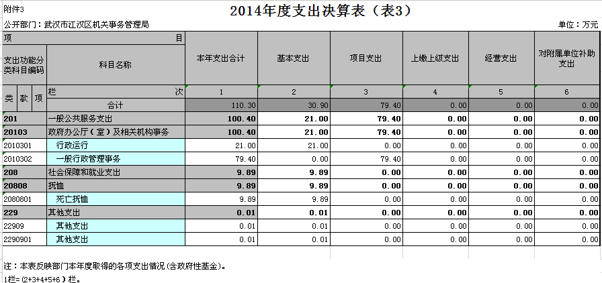Click the 行政运行 item cell

tap(72, 146)
